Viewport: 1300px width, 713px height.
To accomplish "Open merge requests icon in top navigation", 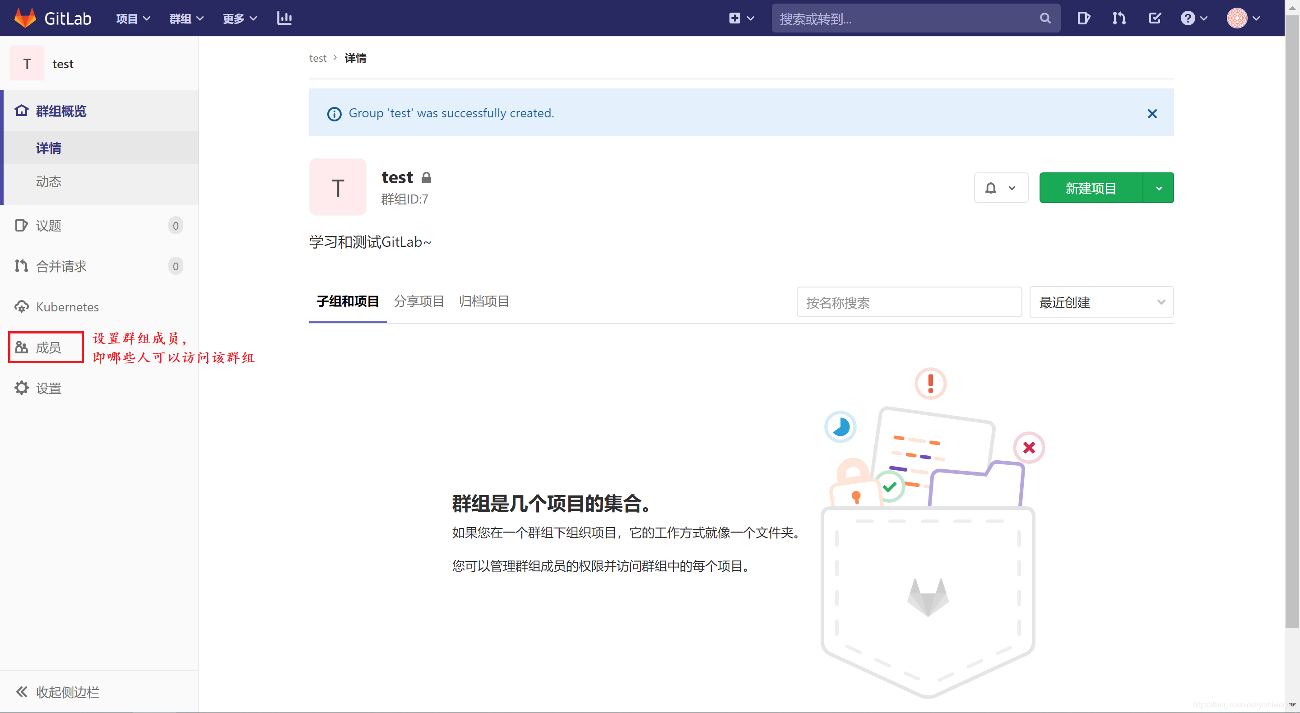I will click(x=1119, y=18).
